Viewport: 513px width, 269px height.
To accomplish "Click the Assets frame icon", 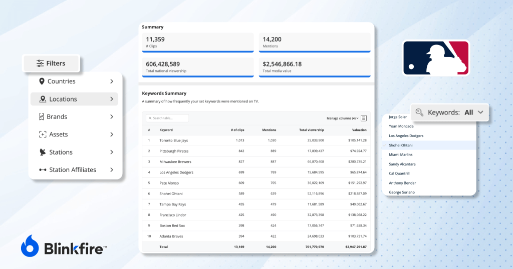I will coord(43,134).
